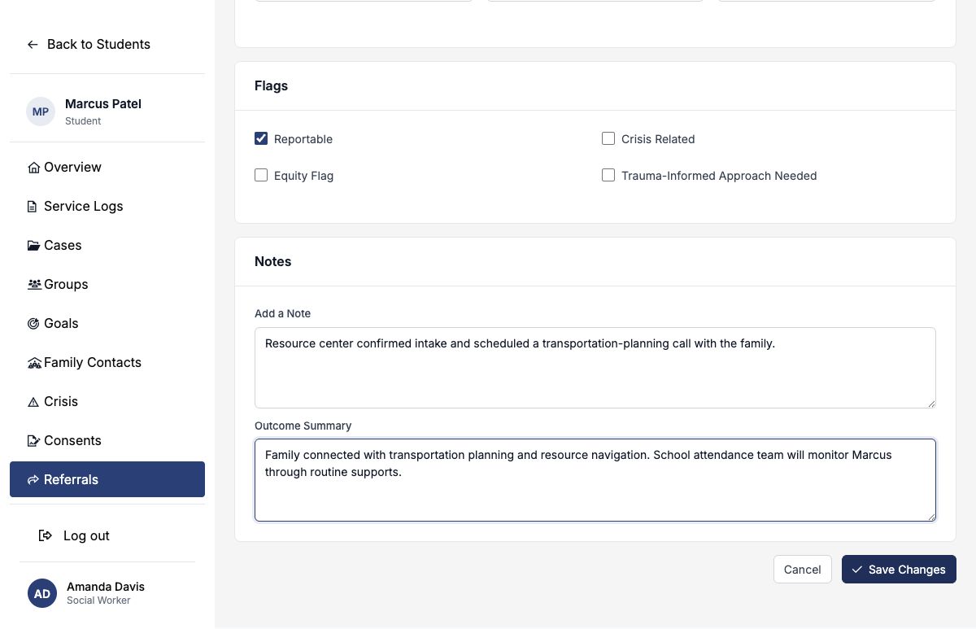This screenshot has height=629, width=976.
Task: Click the MP student avatar
Action: [x=41, y=111]
